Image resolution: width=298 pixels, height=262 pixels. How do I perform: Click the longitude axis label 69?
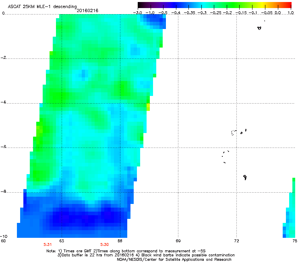click(178, 241)
